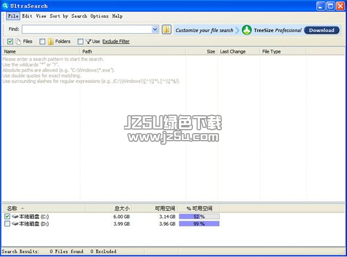Uncheck the Files checkbox

click(x=10, y=41)
